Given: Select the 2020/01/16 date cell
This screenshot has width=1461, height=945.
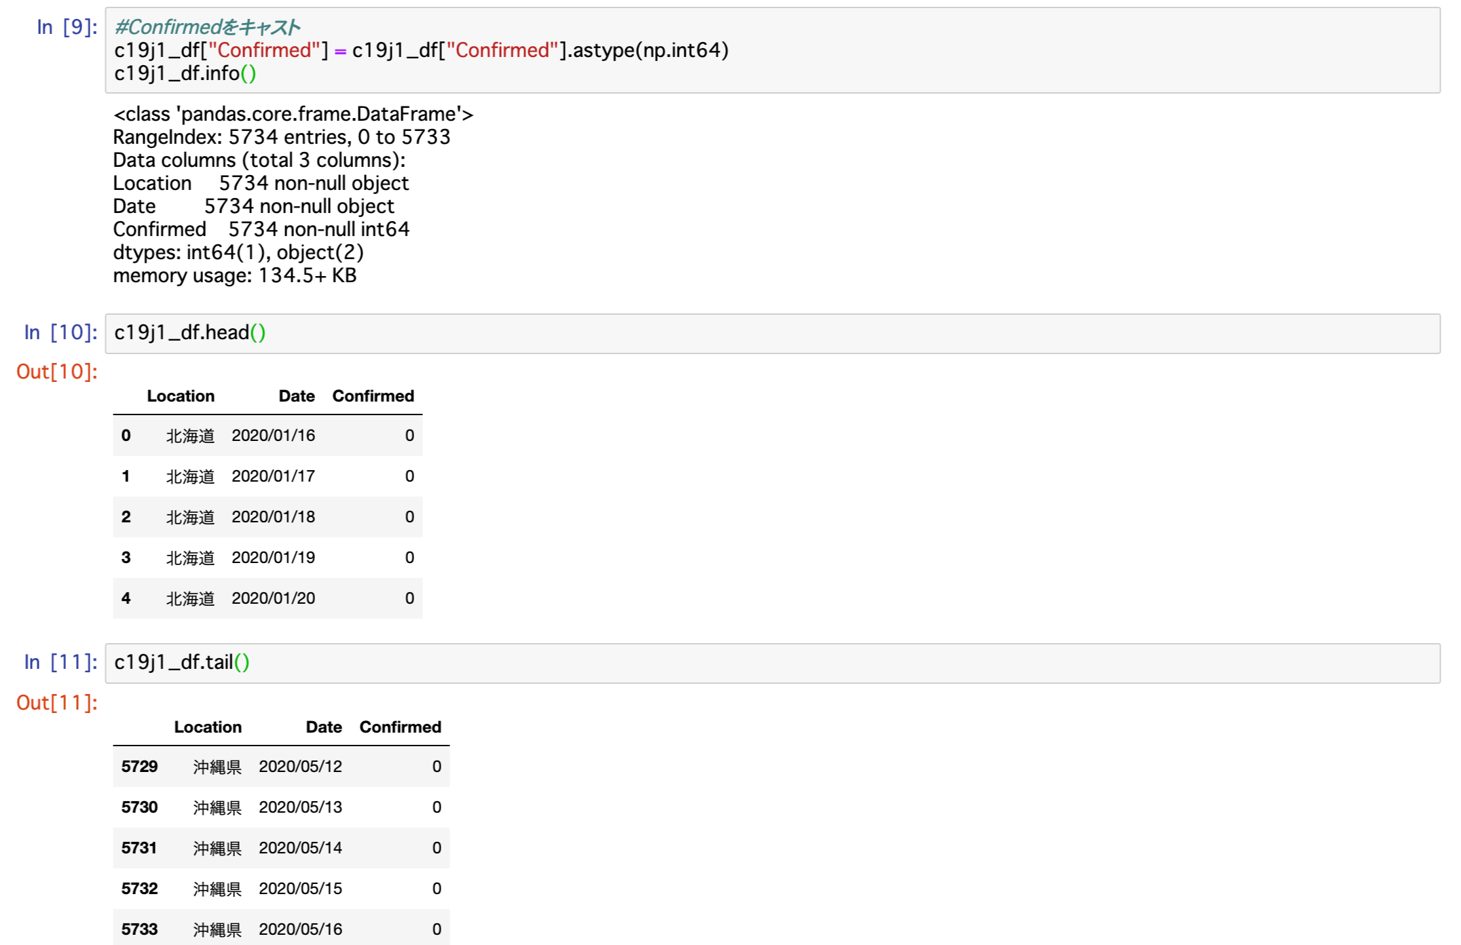Looking at the screenshot, I should (x=273, y=436).
